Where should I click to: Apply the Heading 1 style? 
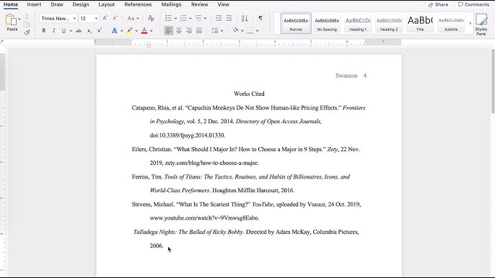(358, 23)
